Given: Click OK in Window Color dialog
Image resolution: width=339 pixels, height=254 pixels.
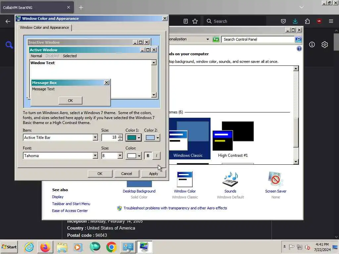Looking at the screenshot, I should click(x=100, y=174).
